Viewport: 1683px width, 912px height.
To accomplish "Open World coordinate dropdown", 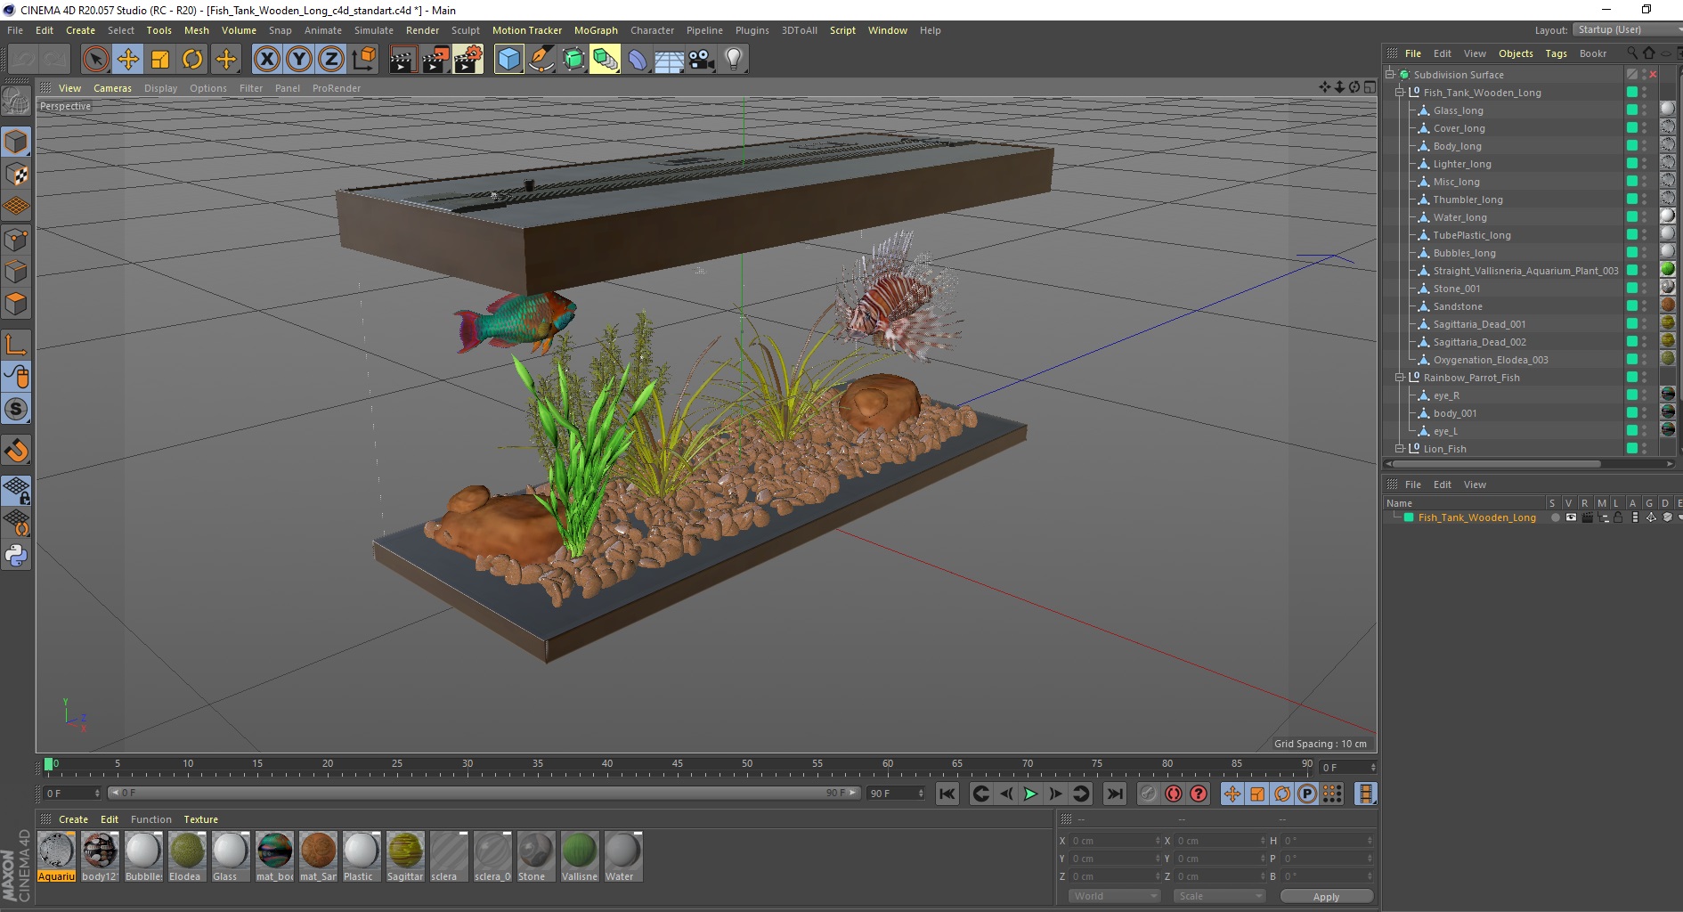I will 1114,896.
